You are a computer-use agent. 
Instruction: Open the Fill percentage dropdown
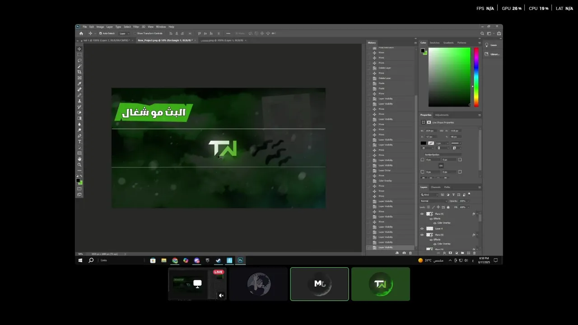click(468, 207)
